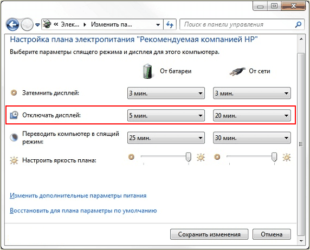Click the clock icon beside Отключать дисплей
Viewport: 310px width, 250px height.
14,115
